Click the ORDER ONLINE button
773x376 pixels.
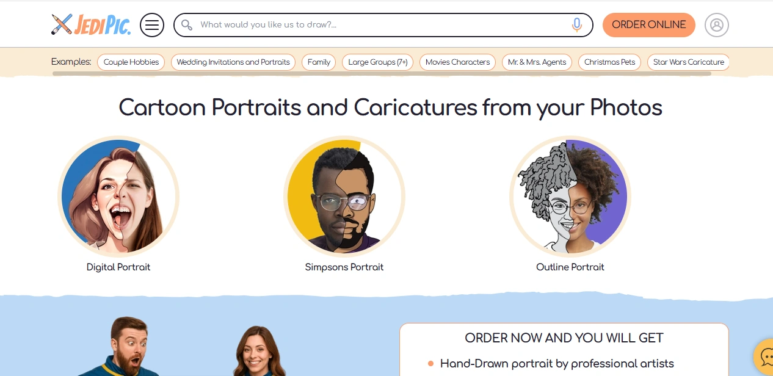click(x=649, y=25)
